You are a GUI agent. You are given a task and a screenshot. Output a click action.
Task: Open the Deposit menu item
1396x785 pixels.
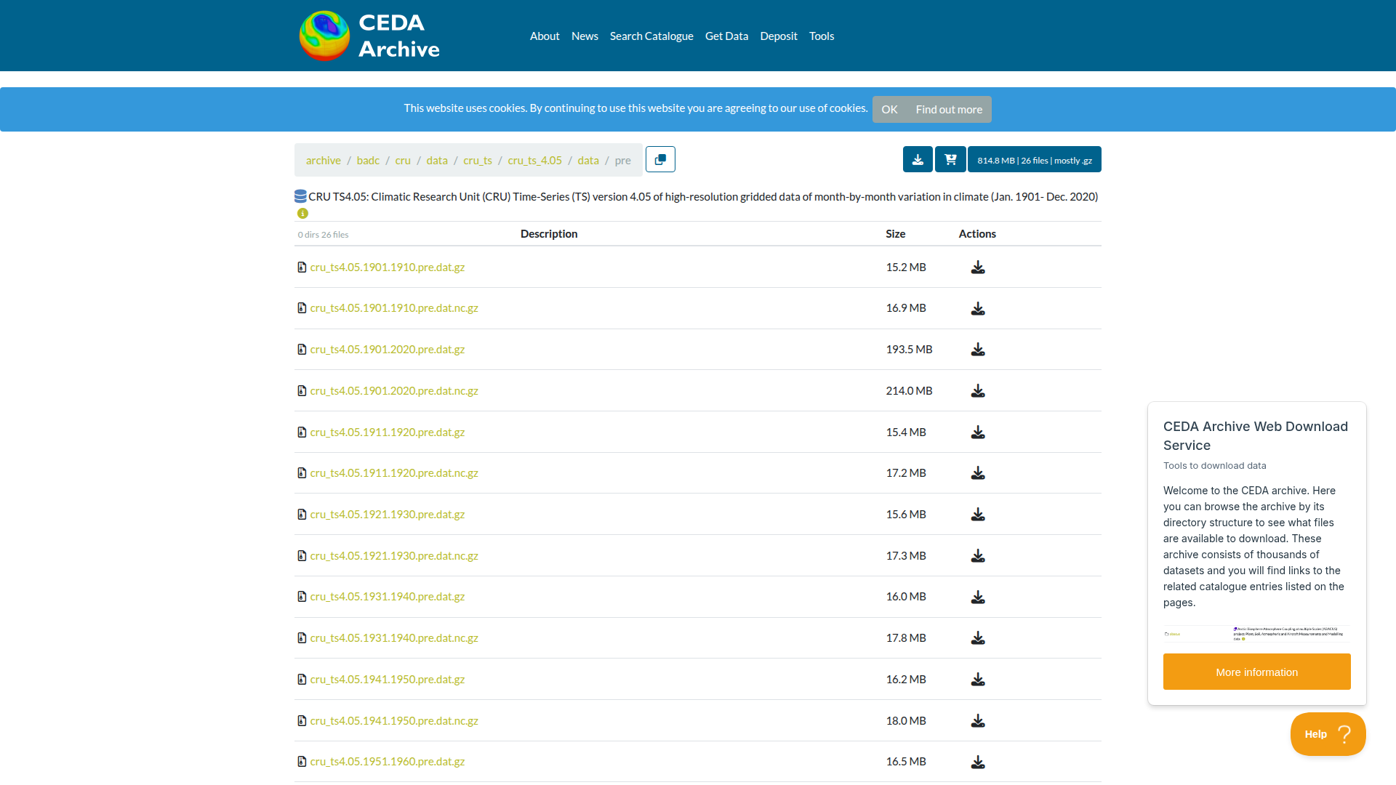(779, 36)
